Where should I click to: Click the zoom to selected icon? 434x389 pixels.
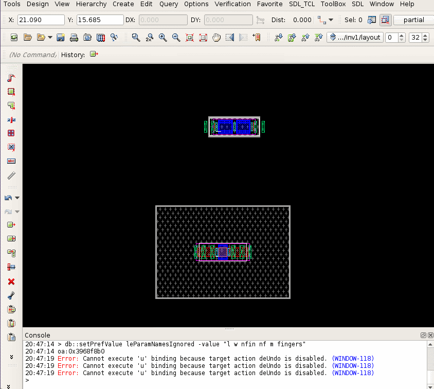point(203,38)
